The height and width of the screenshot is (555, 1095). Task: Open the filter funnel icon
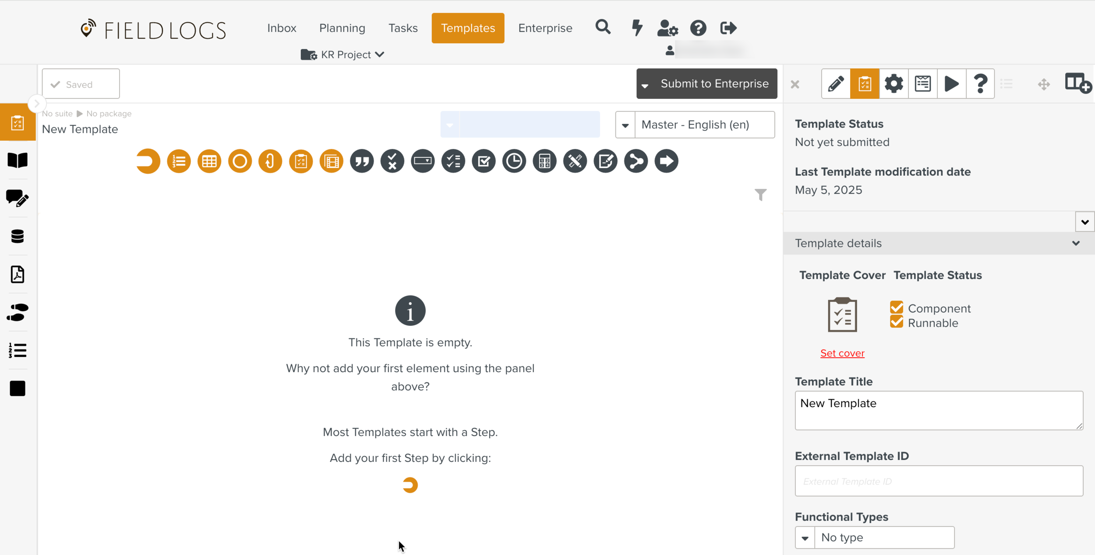pyautogui.click(x=760, y=195)
